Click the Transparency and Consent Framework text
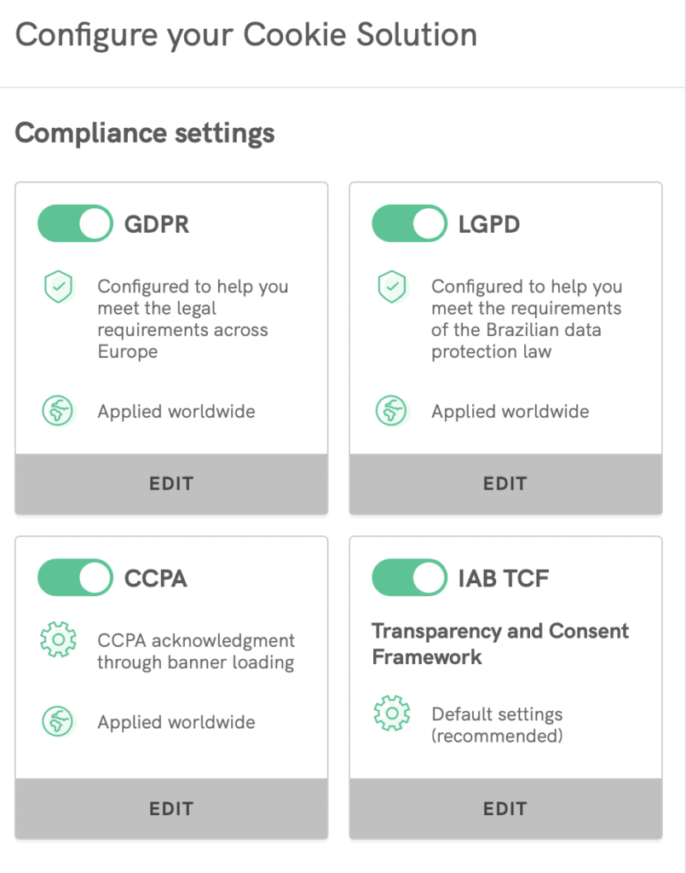686x873 pixels. [500, 644]
